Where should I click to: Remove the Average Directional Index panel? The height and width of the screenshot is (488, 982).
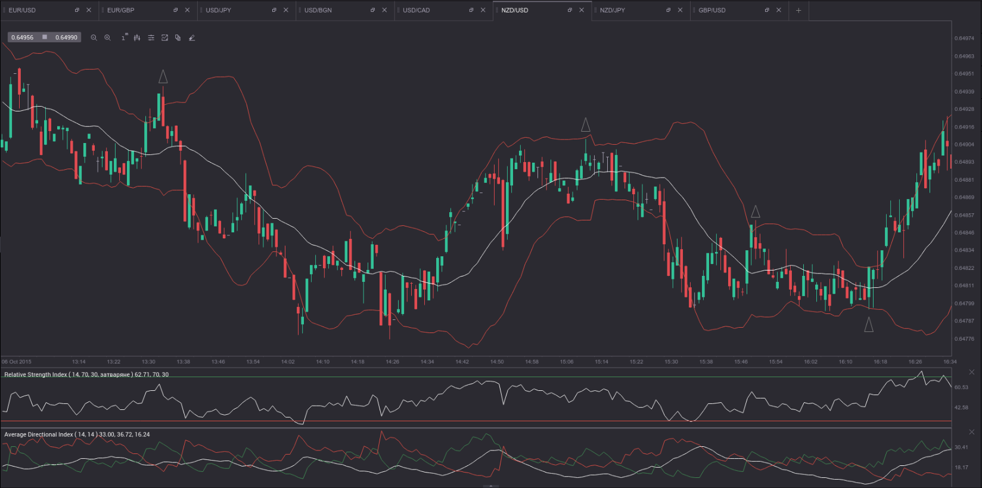tap(972, 432)
